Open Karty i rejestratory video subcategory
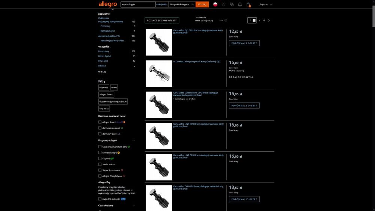375x211 pixels. click(x=112, y=41)
